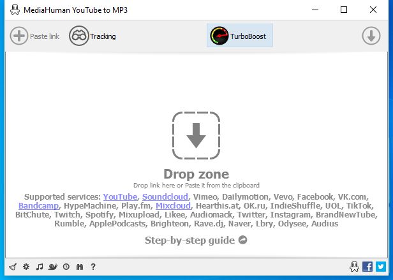Click the Drop zone dashed arrow box
393x280 pixels.
(196, 135)
